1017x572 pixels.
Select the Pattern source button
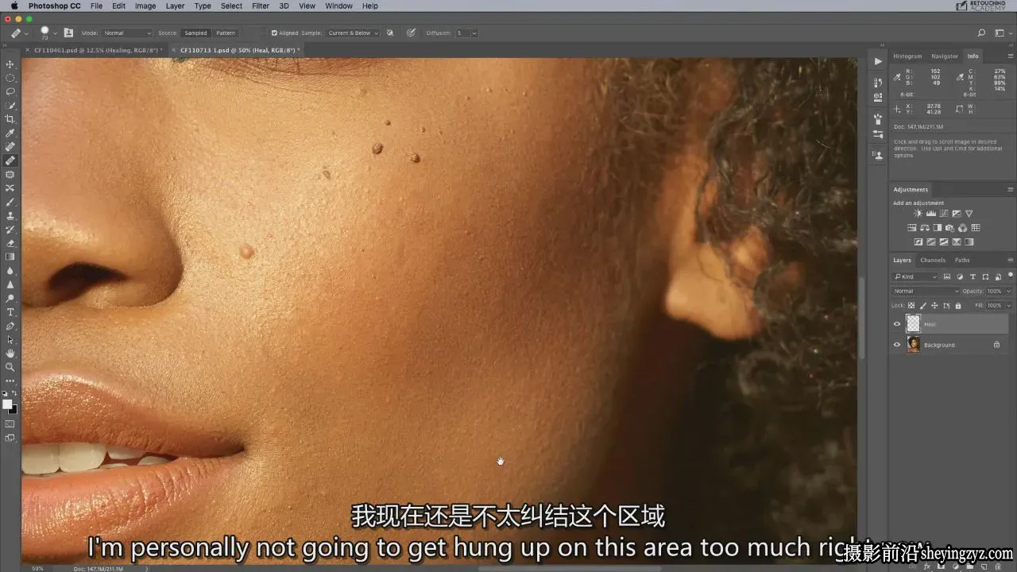click(x=226, y=33)
